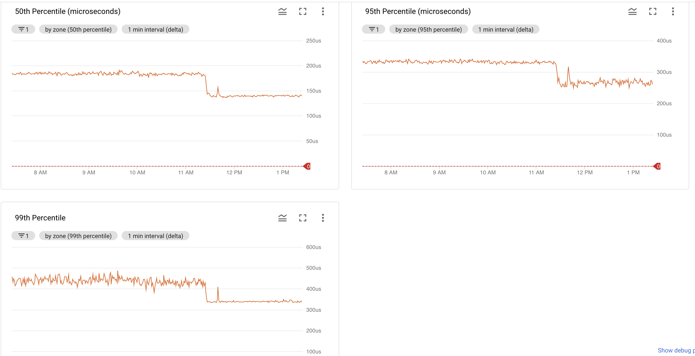Open more options menu on 95th Percentile chart

tap(673, 11)
